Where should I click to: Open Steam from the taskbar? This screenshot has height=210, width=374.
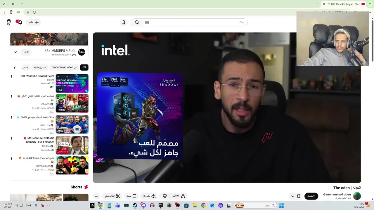pyautogui.click(x=135, y=205)
